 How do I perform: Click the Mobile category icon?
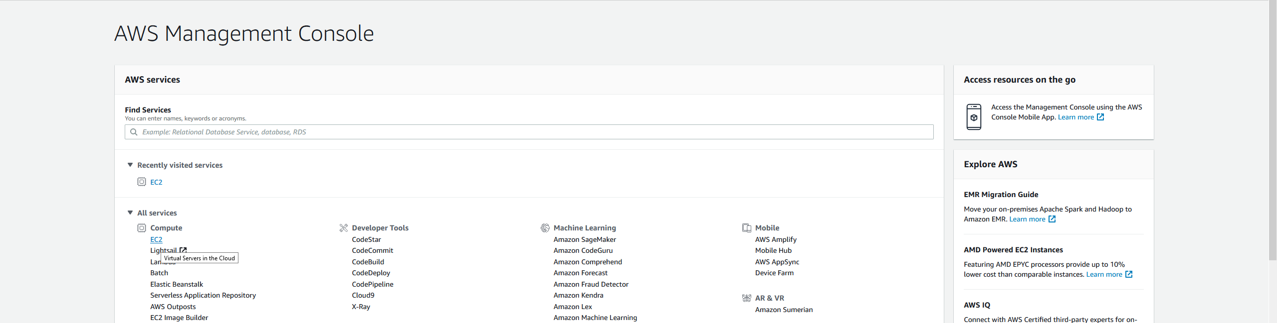(746, 228)
